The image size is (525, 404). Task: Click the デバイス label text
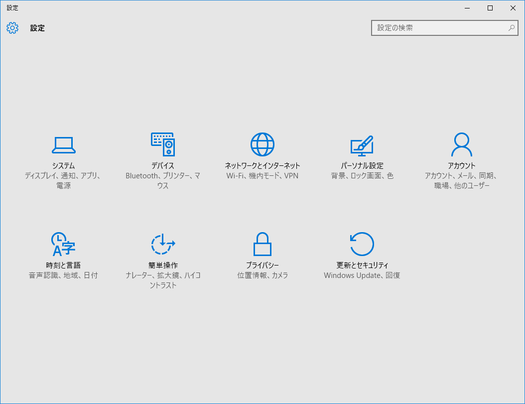coord(163,165)
